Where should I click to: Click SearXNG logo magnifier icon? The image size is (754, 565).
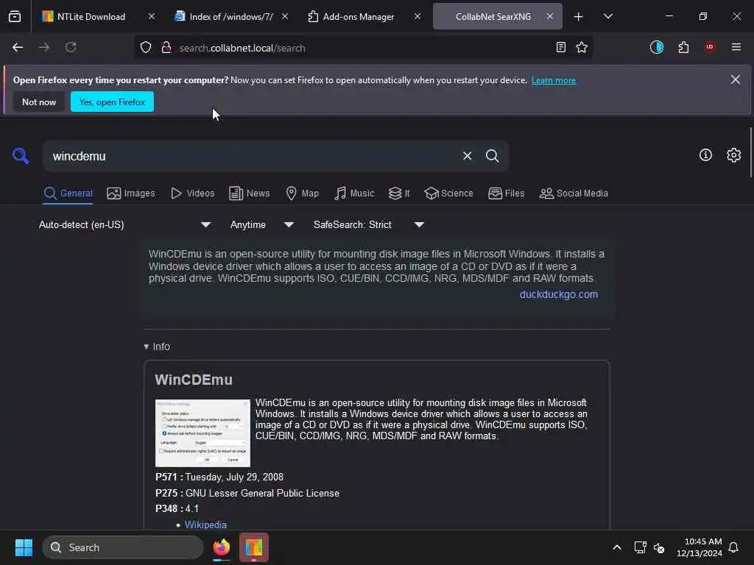click(x=21, y=156)
